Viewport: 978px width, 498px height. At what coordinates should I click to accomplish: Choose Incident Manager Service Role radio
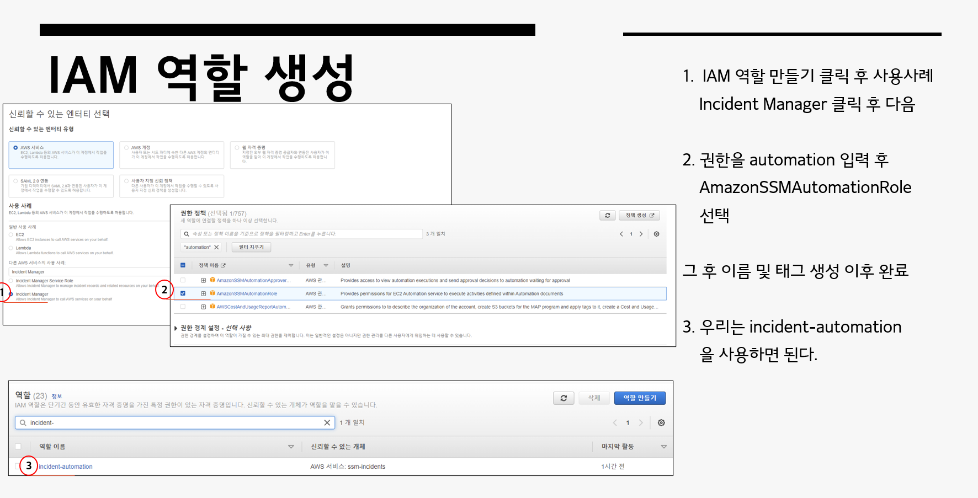(11, 281)
